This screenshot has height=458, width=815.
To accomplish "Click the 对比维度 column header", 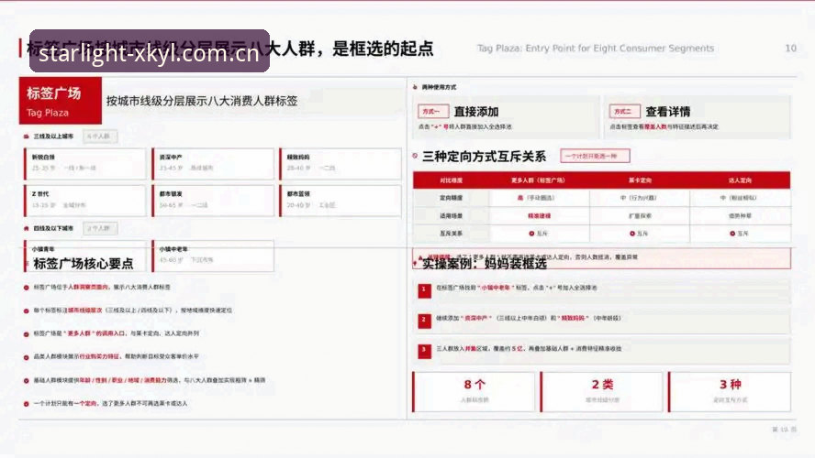I will pyautogui.click(x=452, y=180).
